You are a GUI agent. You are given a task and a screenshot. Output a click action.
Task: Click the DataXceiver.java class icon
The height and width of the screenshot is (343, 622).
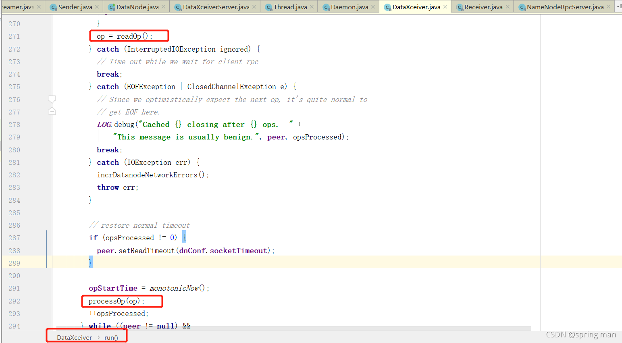click(x=387, y=7)
